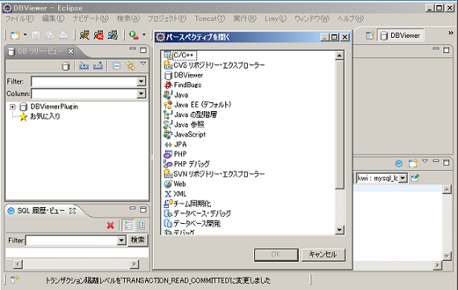The height and width of the screenshot is (290, 458).
Task: Open the Tomcat(T) menu
Action: (x=210, y=19)
